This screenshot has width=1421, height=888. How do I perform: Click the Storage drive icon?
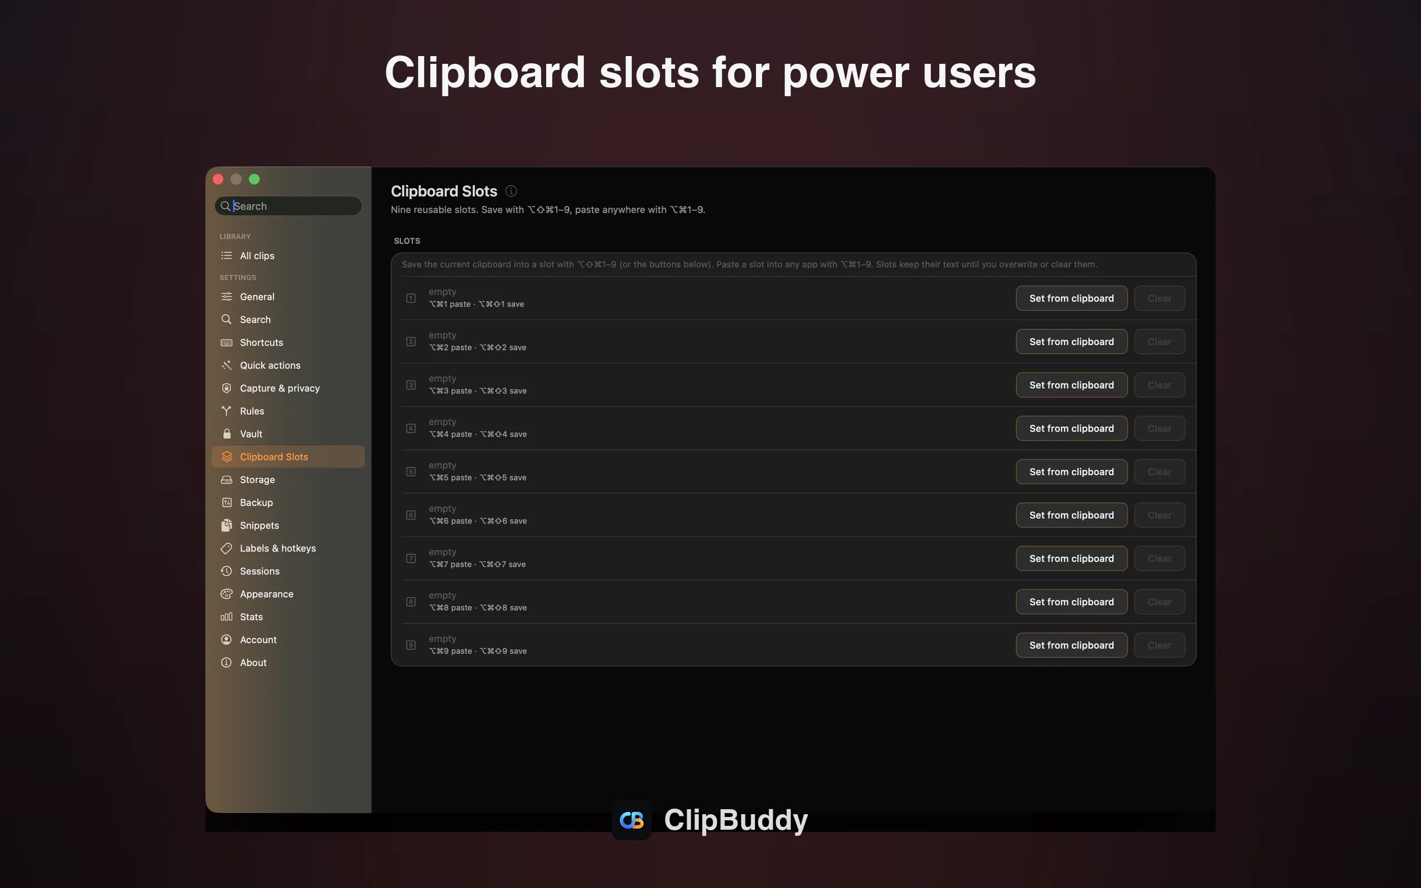[226, 480]
